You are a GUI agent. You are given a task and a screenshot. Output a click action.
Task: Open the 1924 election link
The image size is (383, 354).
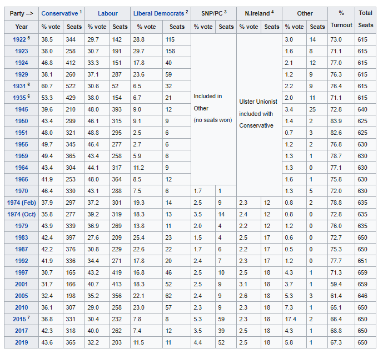tap(22, 63)
